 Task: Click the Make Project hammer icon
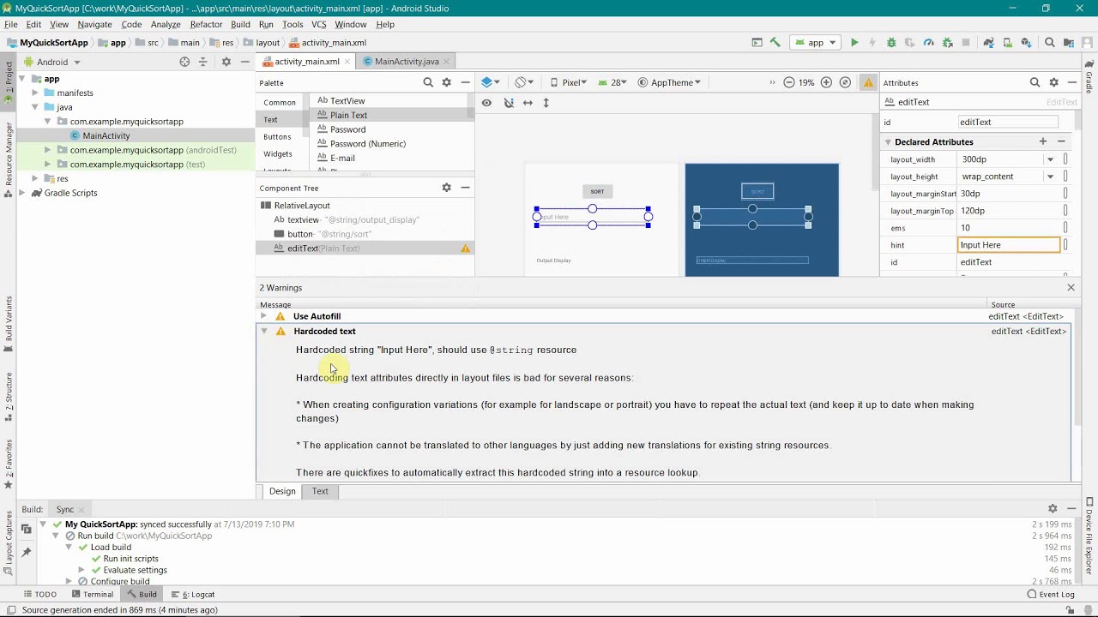coord(775,43)
